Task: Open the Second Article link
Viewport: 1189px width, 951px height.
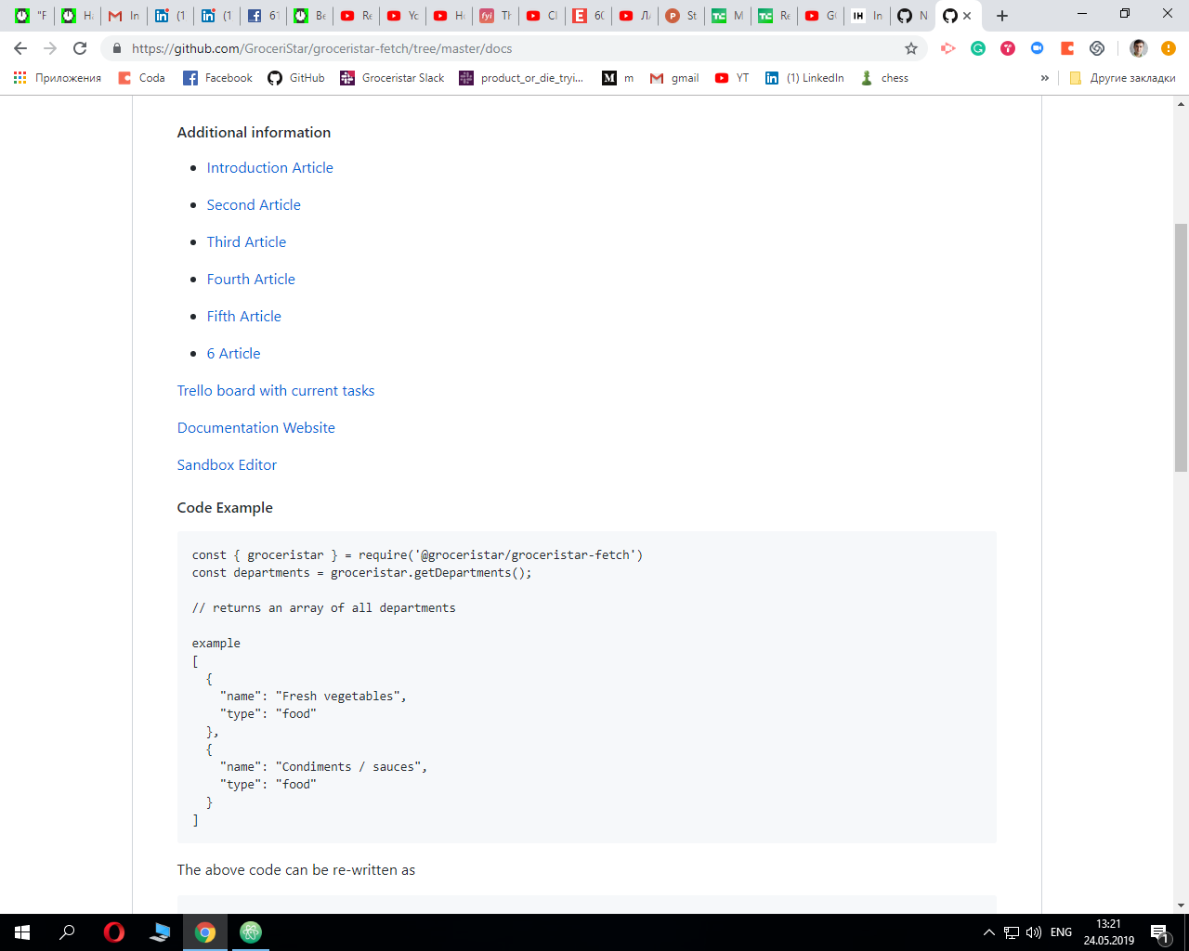Action: tap(254, 205)
